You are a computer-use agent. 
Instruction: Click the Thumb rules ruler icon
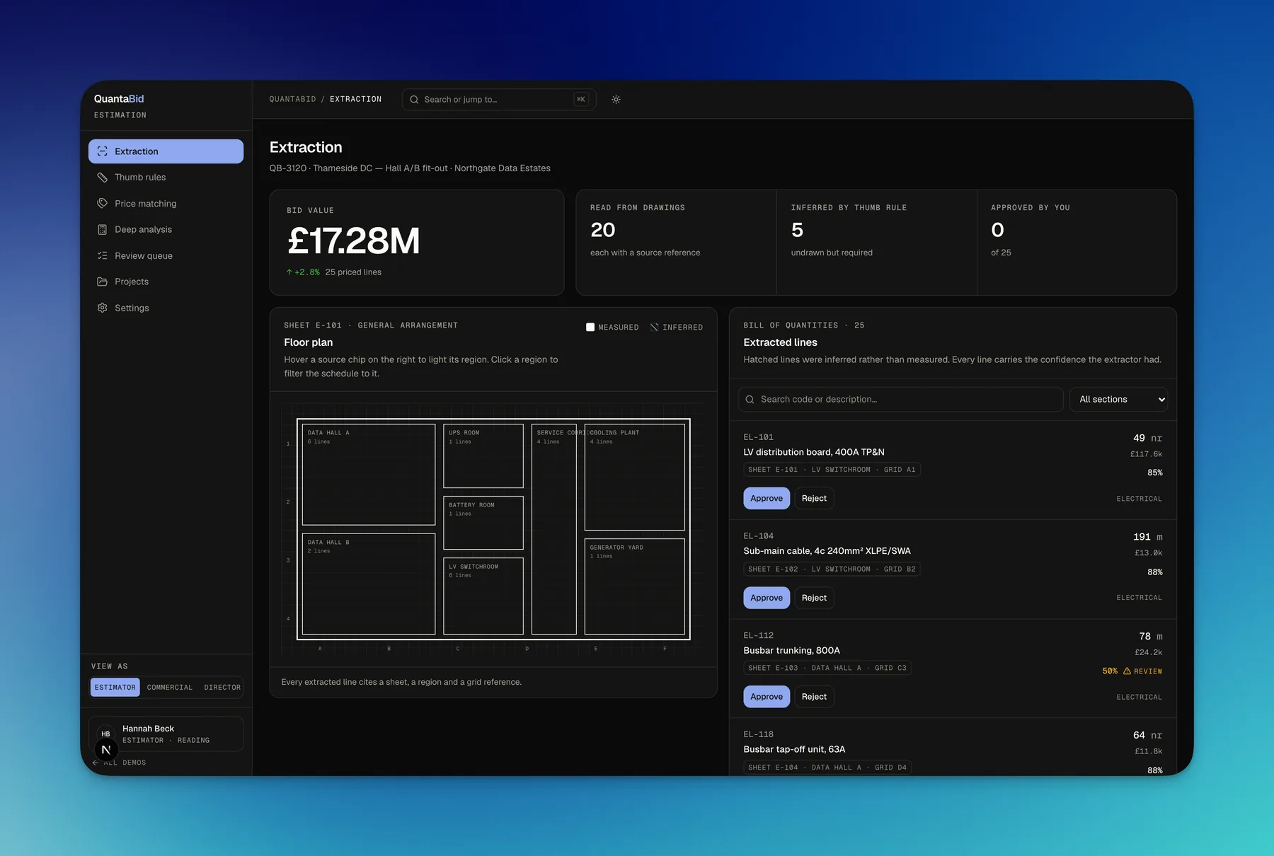103,178
